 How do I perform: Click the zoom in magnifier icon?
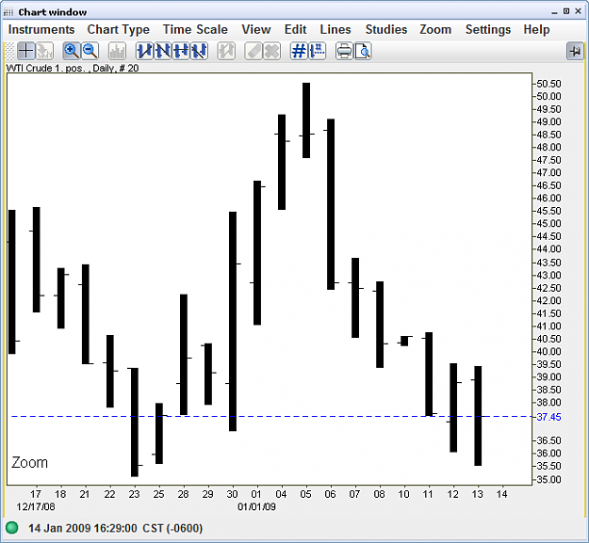tap(72, 51)
